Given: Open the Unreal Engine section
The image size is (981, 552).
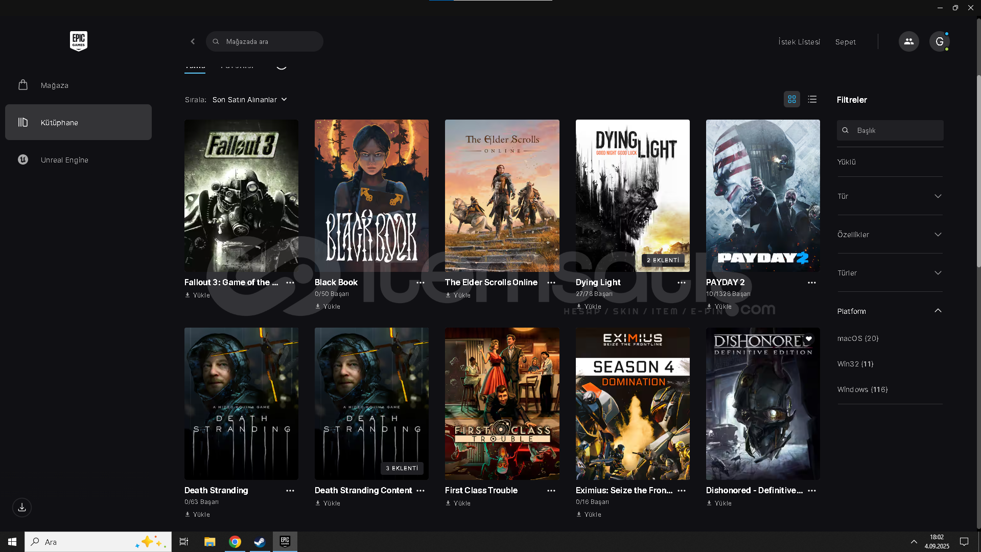Looking at the screenshot, I should (78, 159).
